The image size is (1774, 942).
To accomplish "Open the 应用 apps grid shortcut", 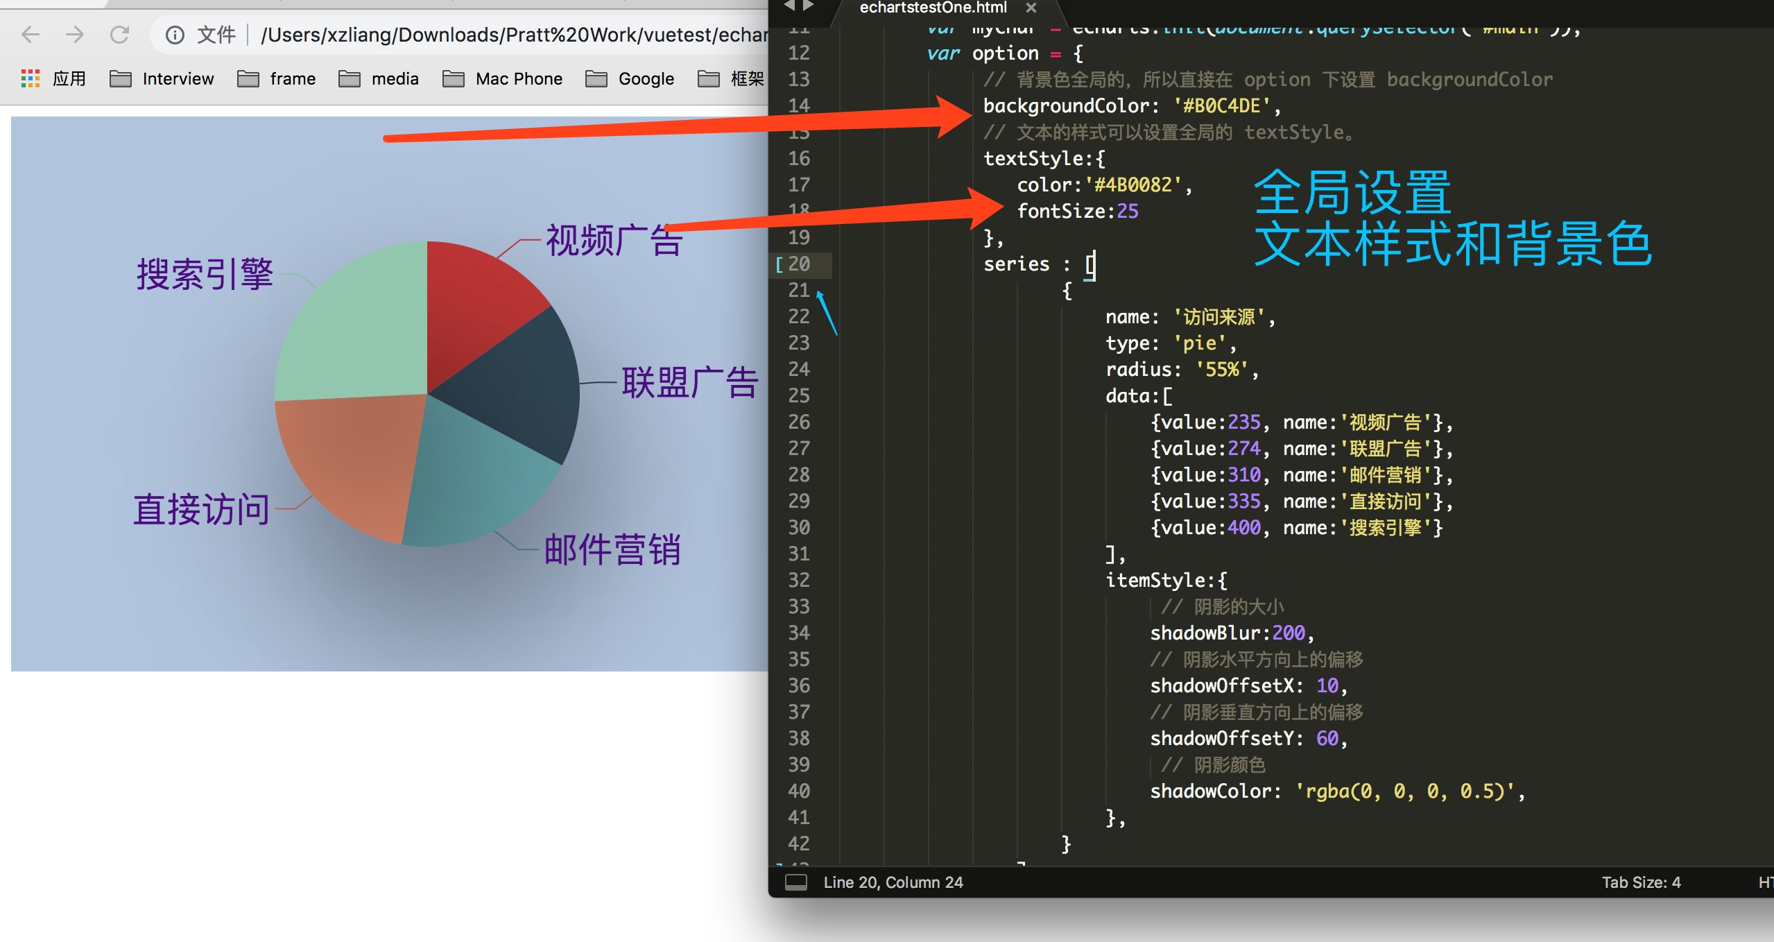I will pyautogui.click(x=31, y=78).
